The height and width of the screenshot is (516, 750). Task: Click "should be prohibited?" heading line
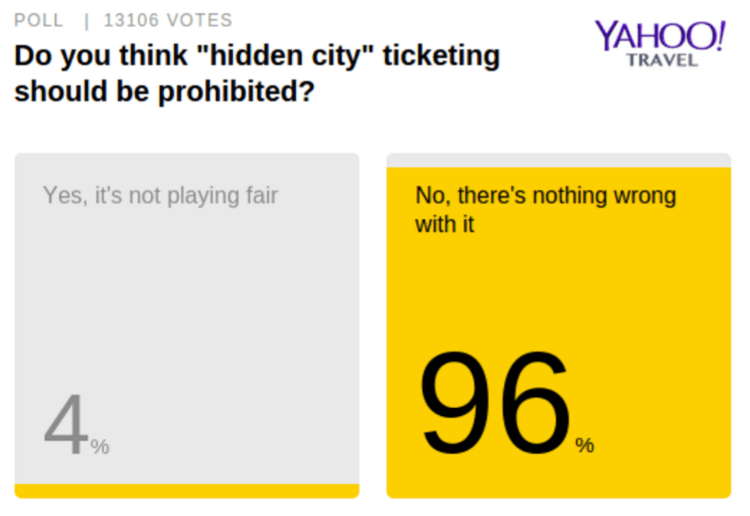[x=165, y=92]
